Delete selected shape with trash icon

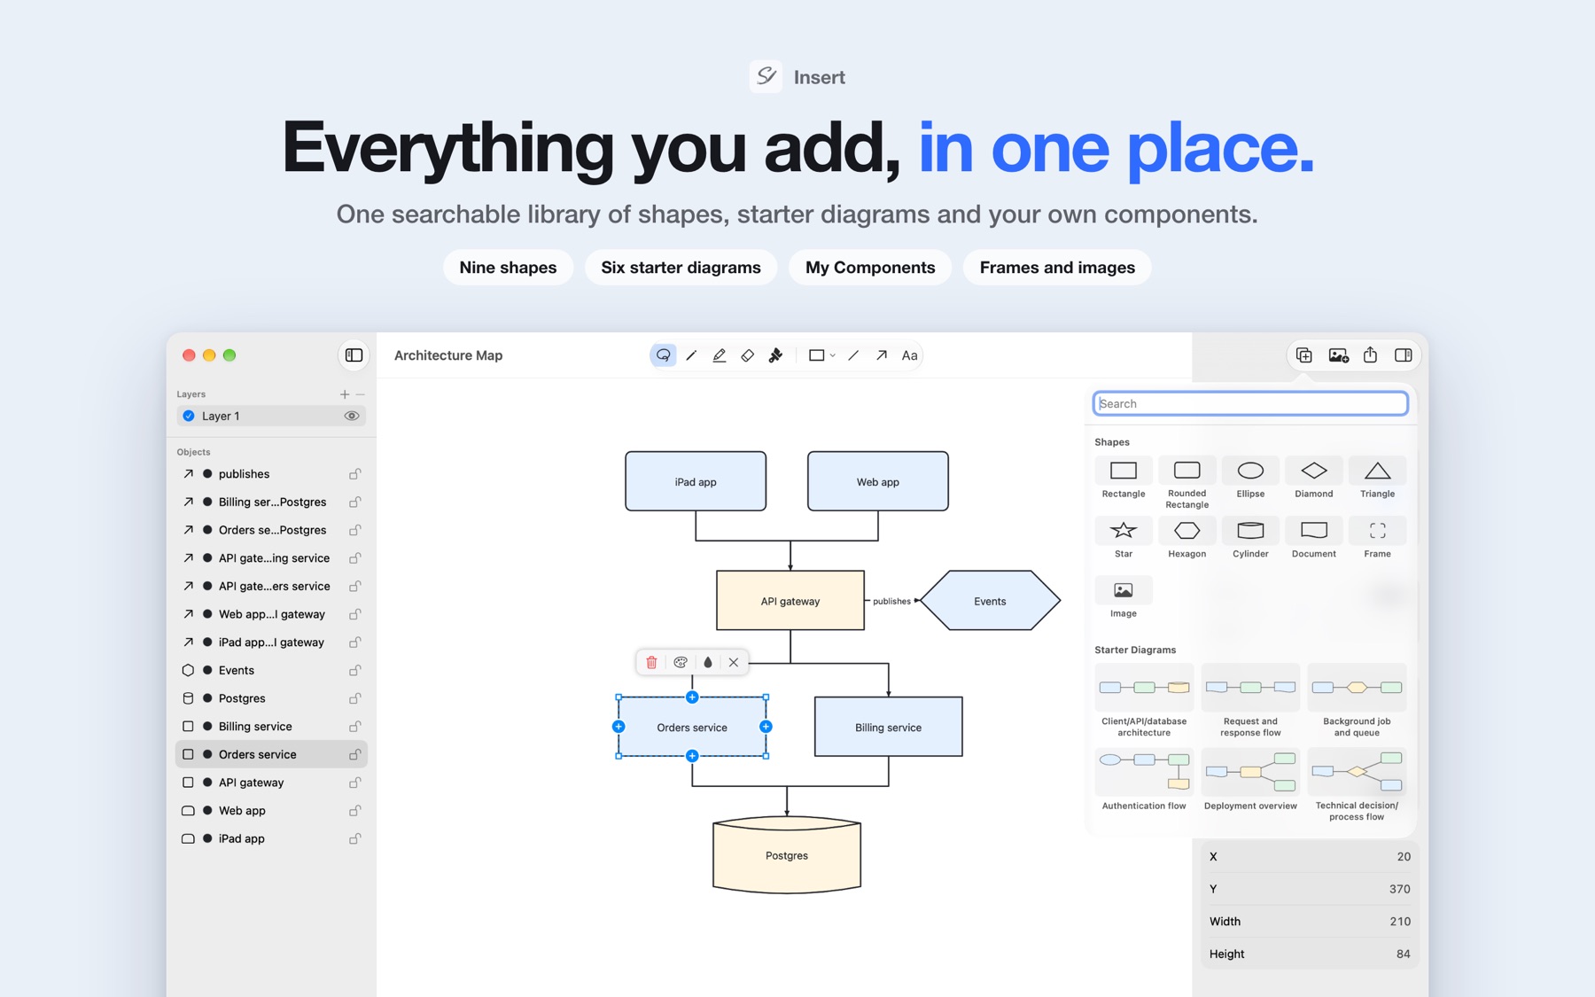pos(651,662)
